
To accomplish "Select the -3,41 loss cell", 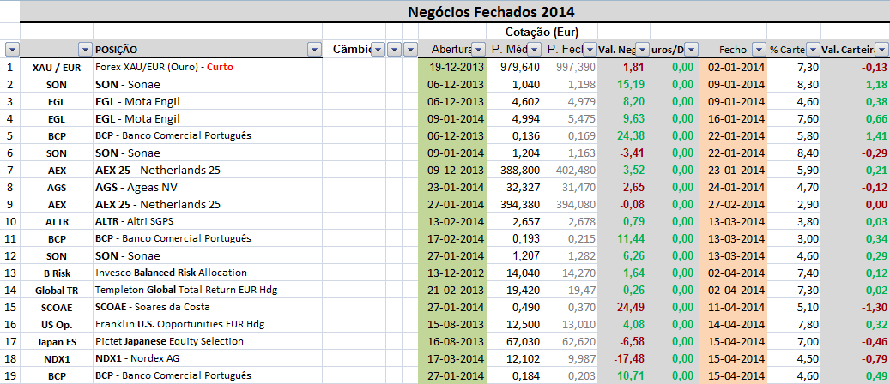I will coord(624,153).
